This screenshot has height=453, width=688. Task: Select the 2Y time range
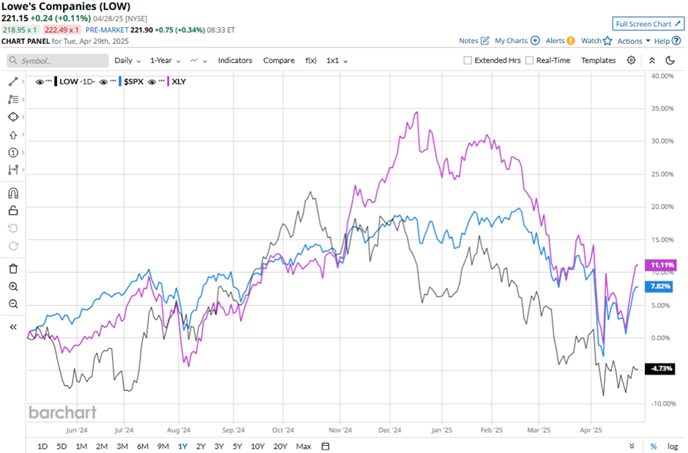click(x=201, y=446)
